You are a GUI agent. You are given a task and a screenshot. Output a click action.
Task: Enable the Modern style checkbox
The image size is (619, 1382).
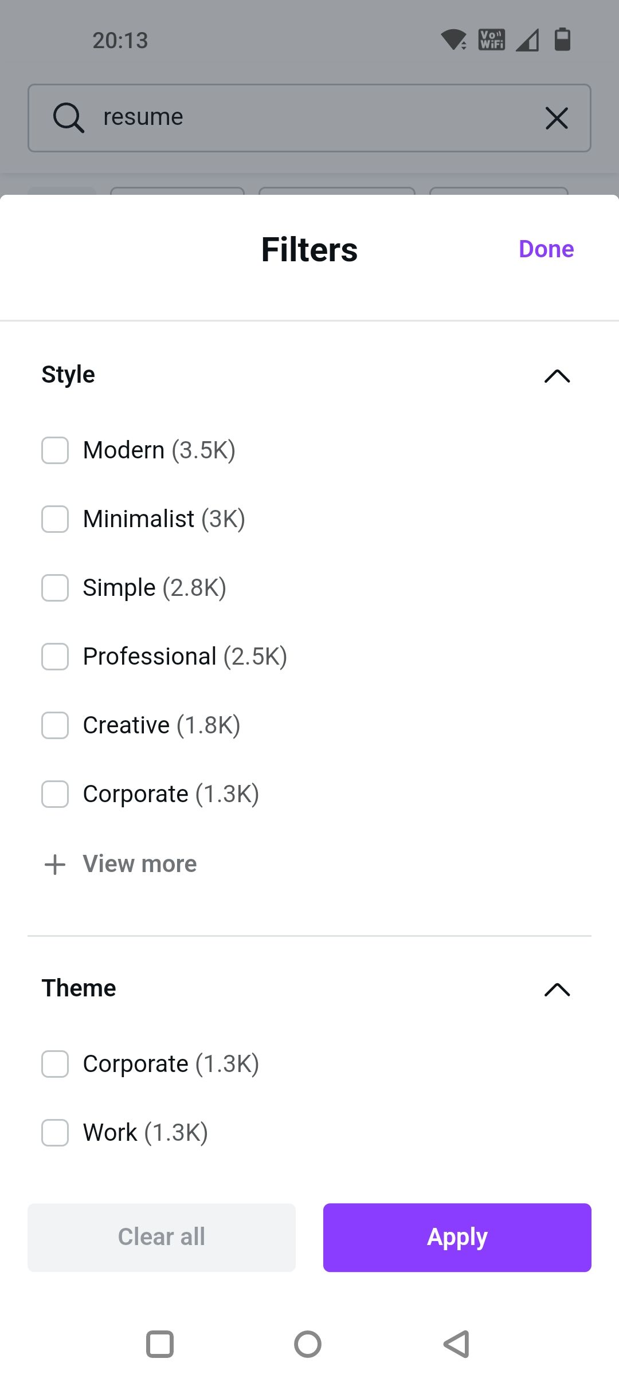pos(55,450)
